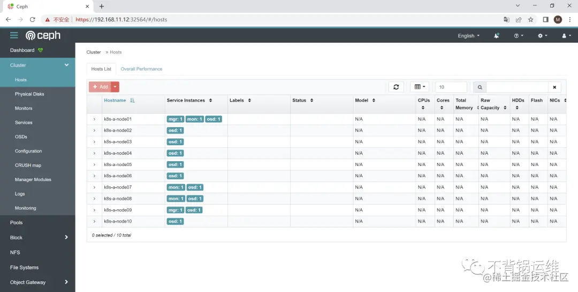
Task: Open Physical Disks in the sidebar
Action: coord(29,94)
